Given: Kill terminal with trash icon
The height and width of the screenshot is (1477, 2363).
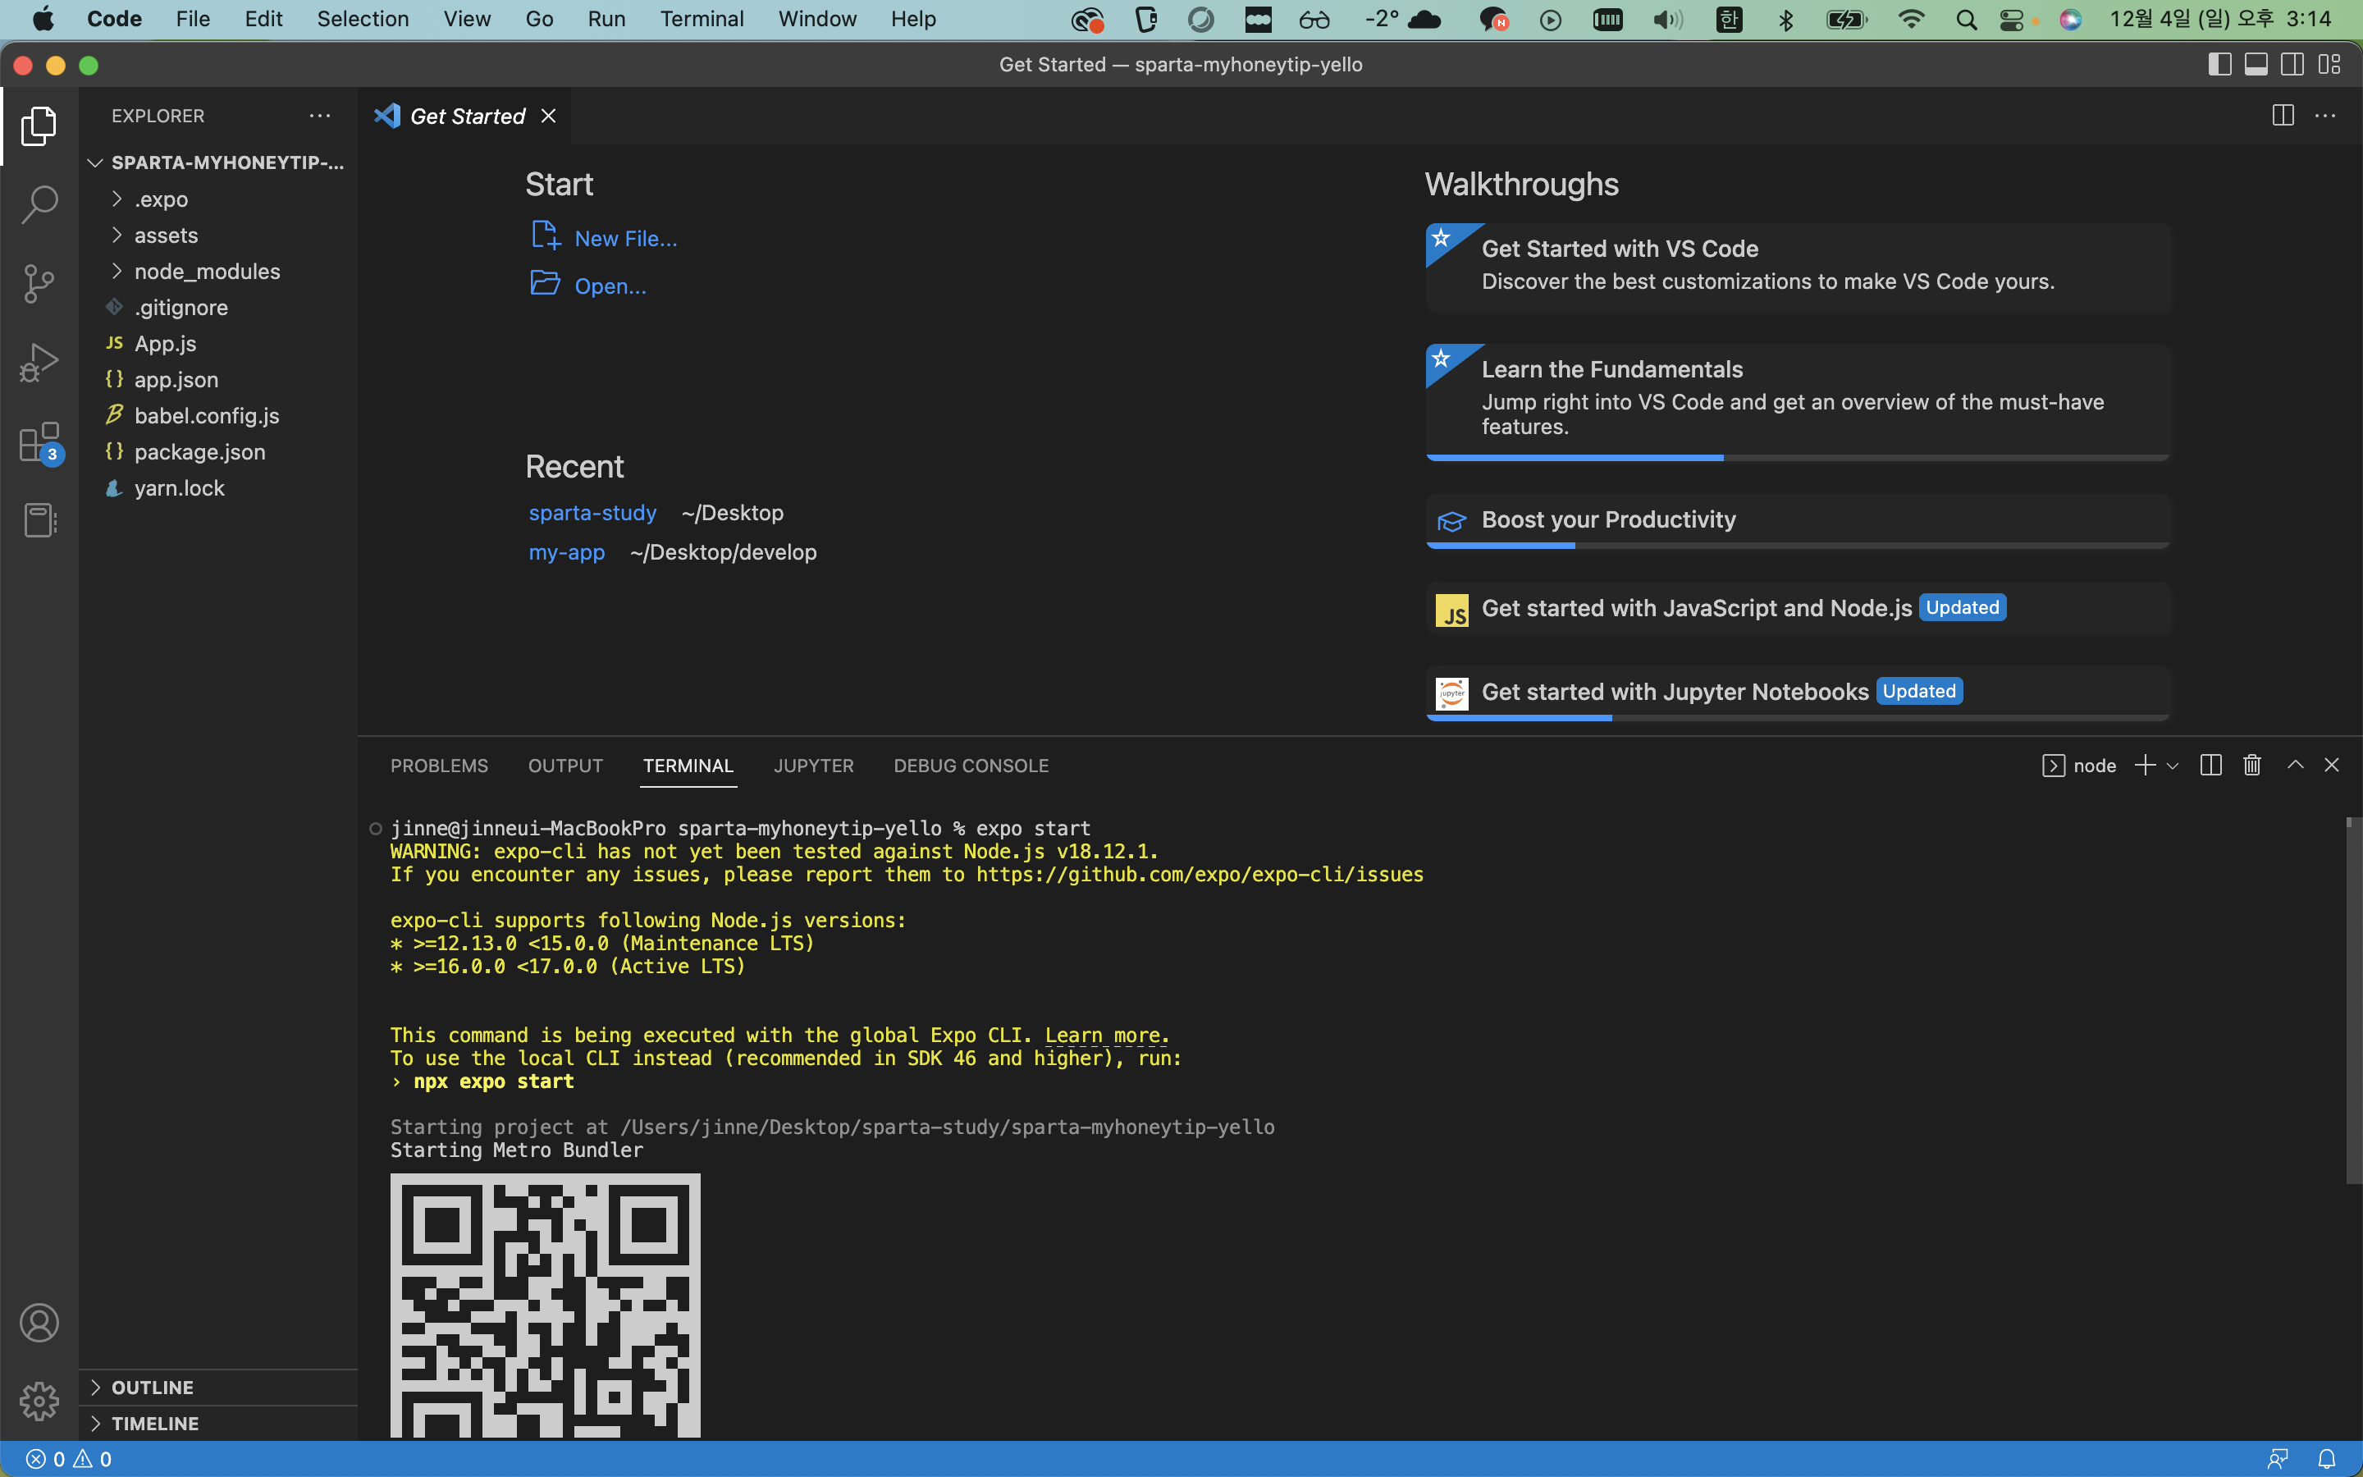Looking at the screenshot, I should [x=2253, y=765].
